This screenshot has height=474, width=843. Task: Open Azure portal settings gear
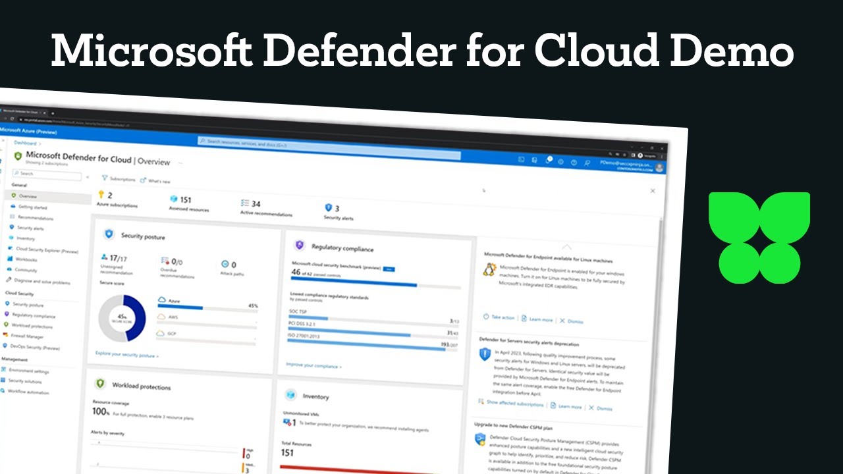coord(560,161)
